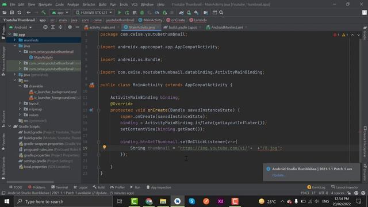Go to previous highlighted error arrow

[352, 34]
